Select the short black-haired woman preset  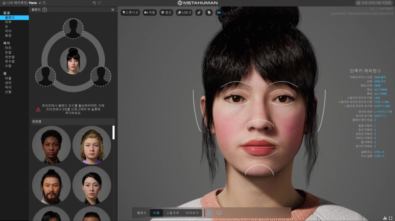[92, 185]
